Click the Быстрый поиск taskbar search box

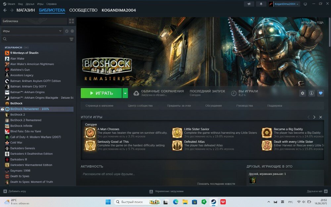137,202
